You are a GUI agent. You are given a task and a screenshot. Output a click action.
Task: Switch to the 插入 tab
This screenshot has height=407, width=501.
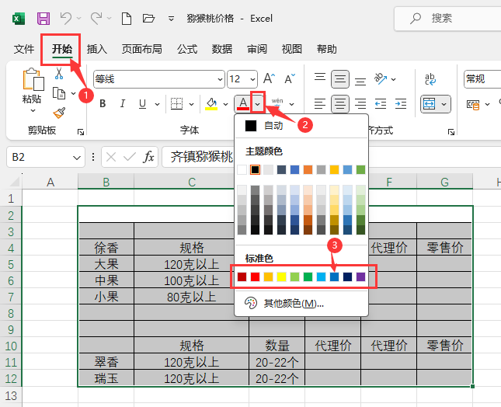tap(97, 49)
